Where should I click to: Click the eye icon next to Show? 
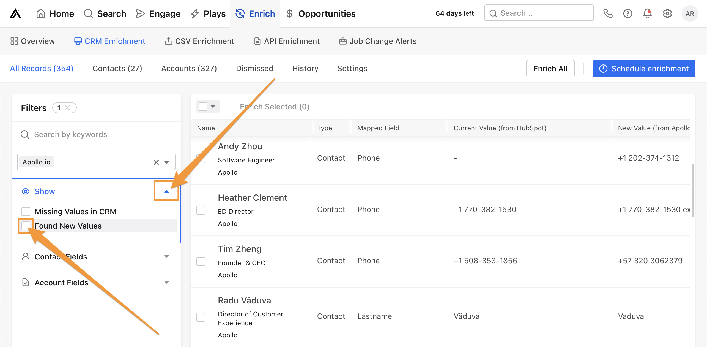pos(26,191)
